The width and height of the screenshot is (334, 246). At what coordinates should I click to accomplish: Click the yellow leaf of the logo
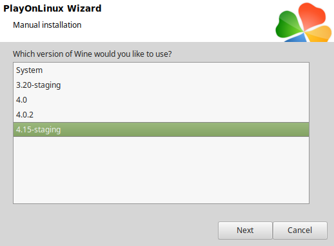[319, 34]
